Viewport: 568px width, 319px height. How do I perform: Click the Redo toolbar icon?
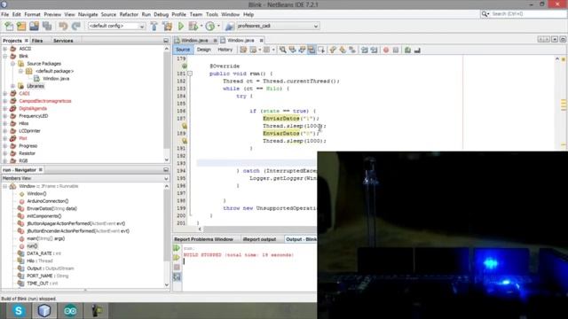(x=76, y=26)
